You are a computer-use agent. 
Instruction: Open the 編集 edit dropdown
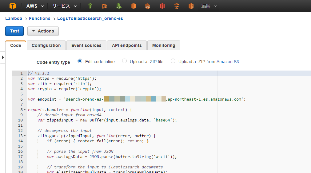[x=209, y=6]
